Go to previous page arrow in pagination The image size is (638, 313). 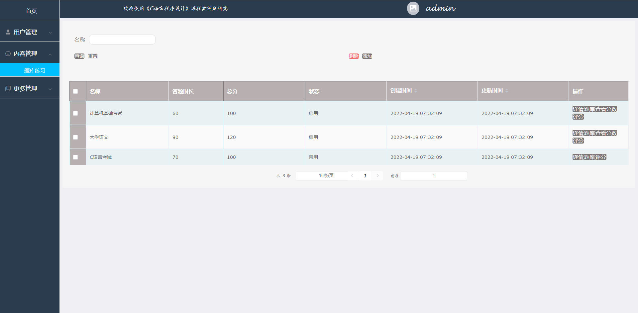(x=352, y=176)
